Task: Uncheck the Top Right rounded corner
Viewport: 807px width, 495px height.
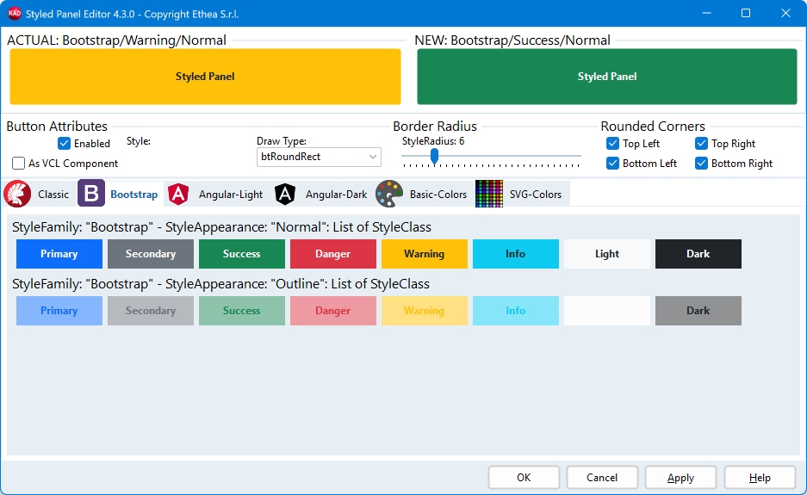Action: click(x=701, y=144)
